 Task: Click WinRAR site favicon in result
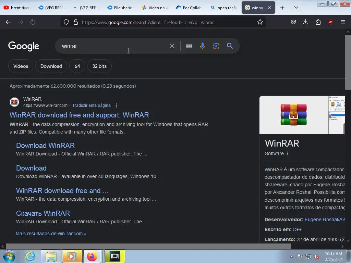pyautogui.click(x=14, y=102)
